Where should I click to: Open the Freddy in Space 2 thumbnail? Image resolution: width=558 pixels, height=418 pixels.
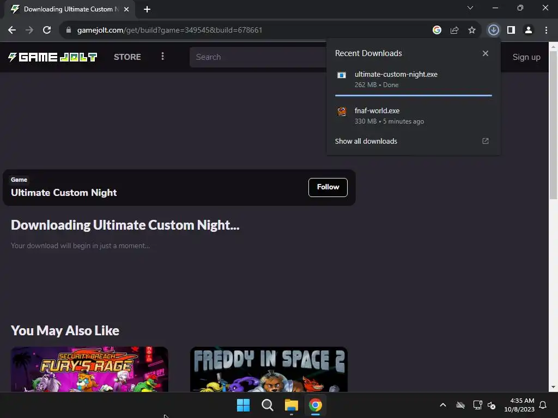pyautogui.click(x=269, y=370)
